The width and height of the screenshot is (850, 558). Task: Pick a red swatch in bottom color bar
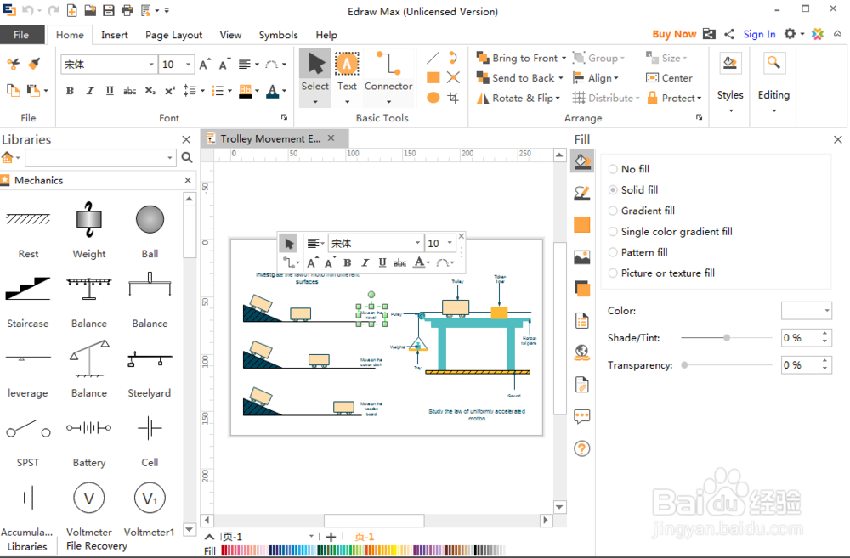tap(224, 550)
